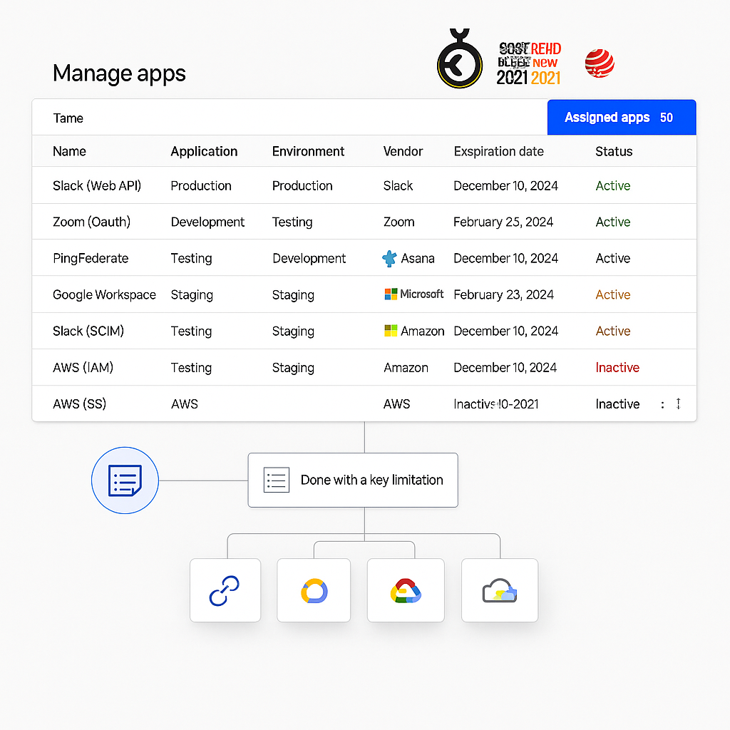Click the Assigned apps 50 button

pyautogui.click(x=622, y=118)
